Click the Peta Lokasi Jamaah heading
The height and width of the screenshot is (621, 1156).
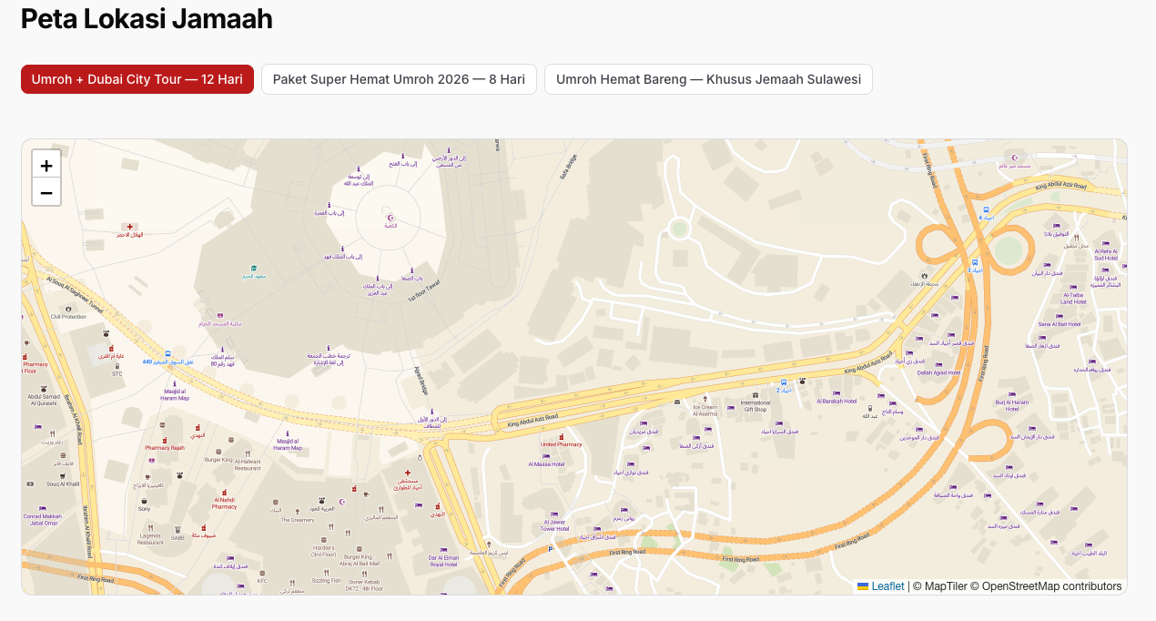click(147, 18)
